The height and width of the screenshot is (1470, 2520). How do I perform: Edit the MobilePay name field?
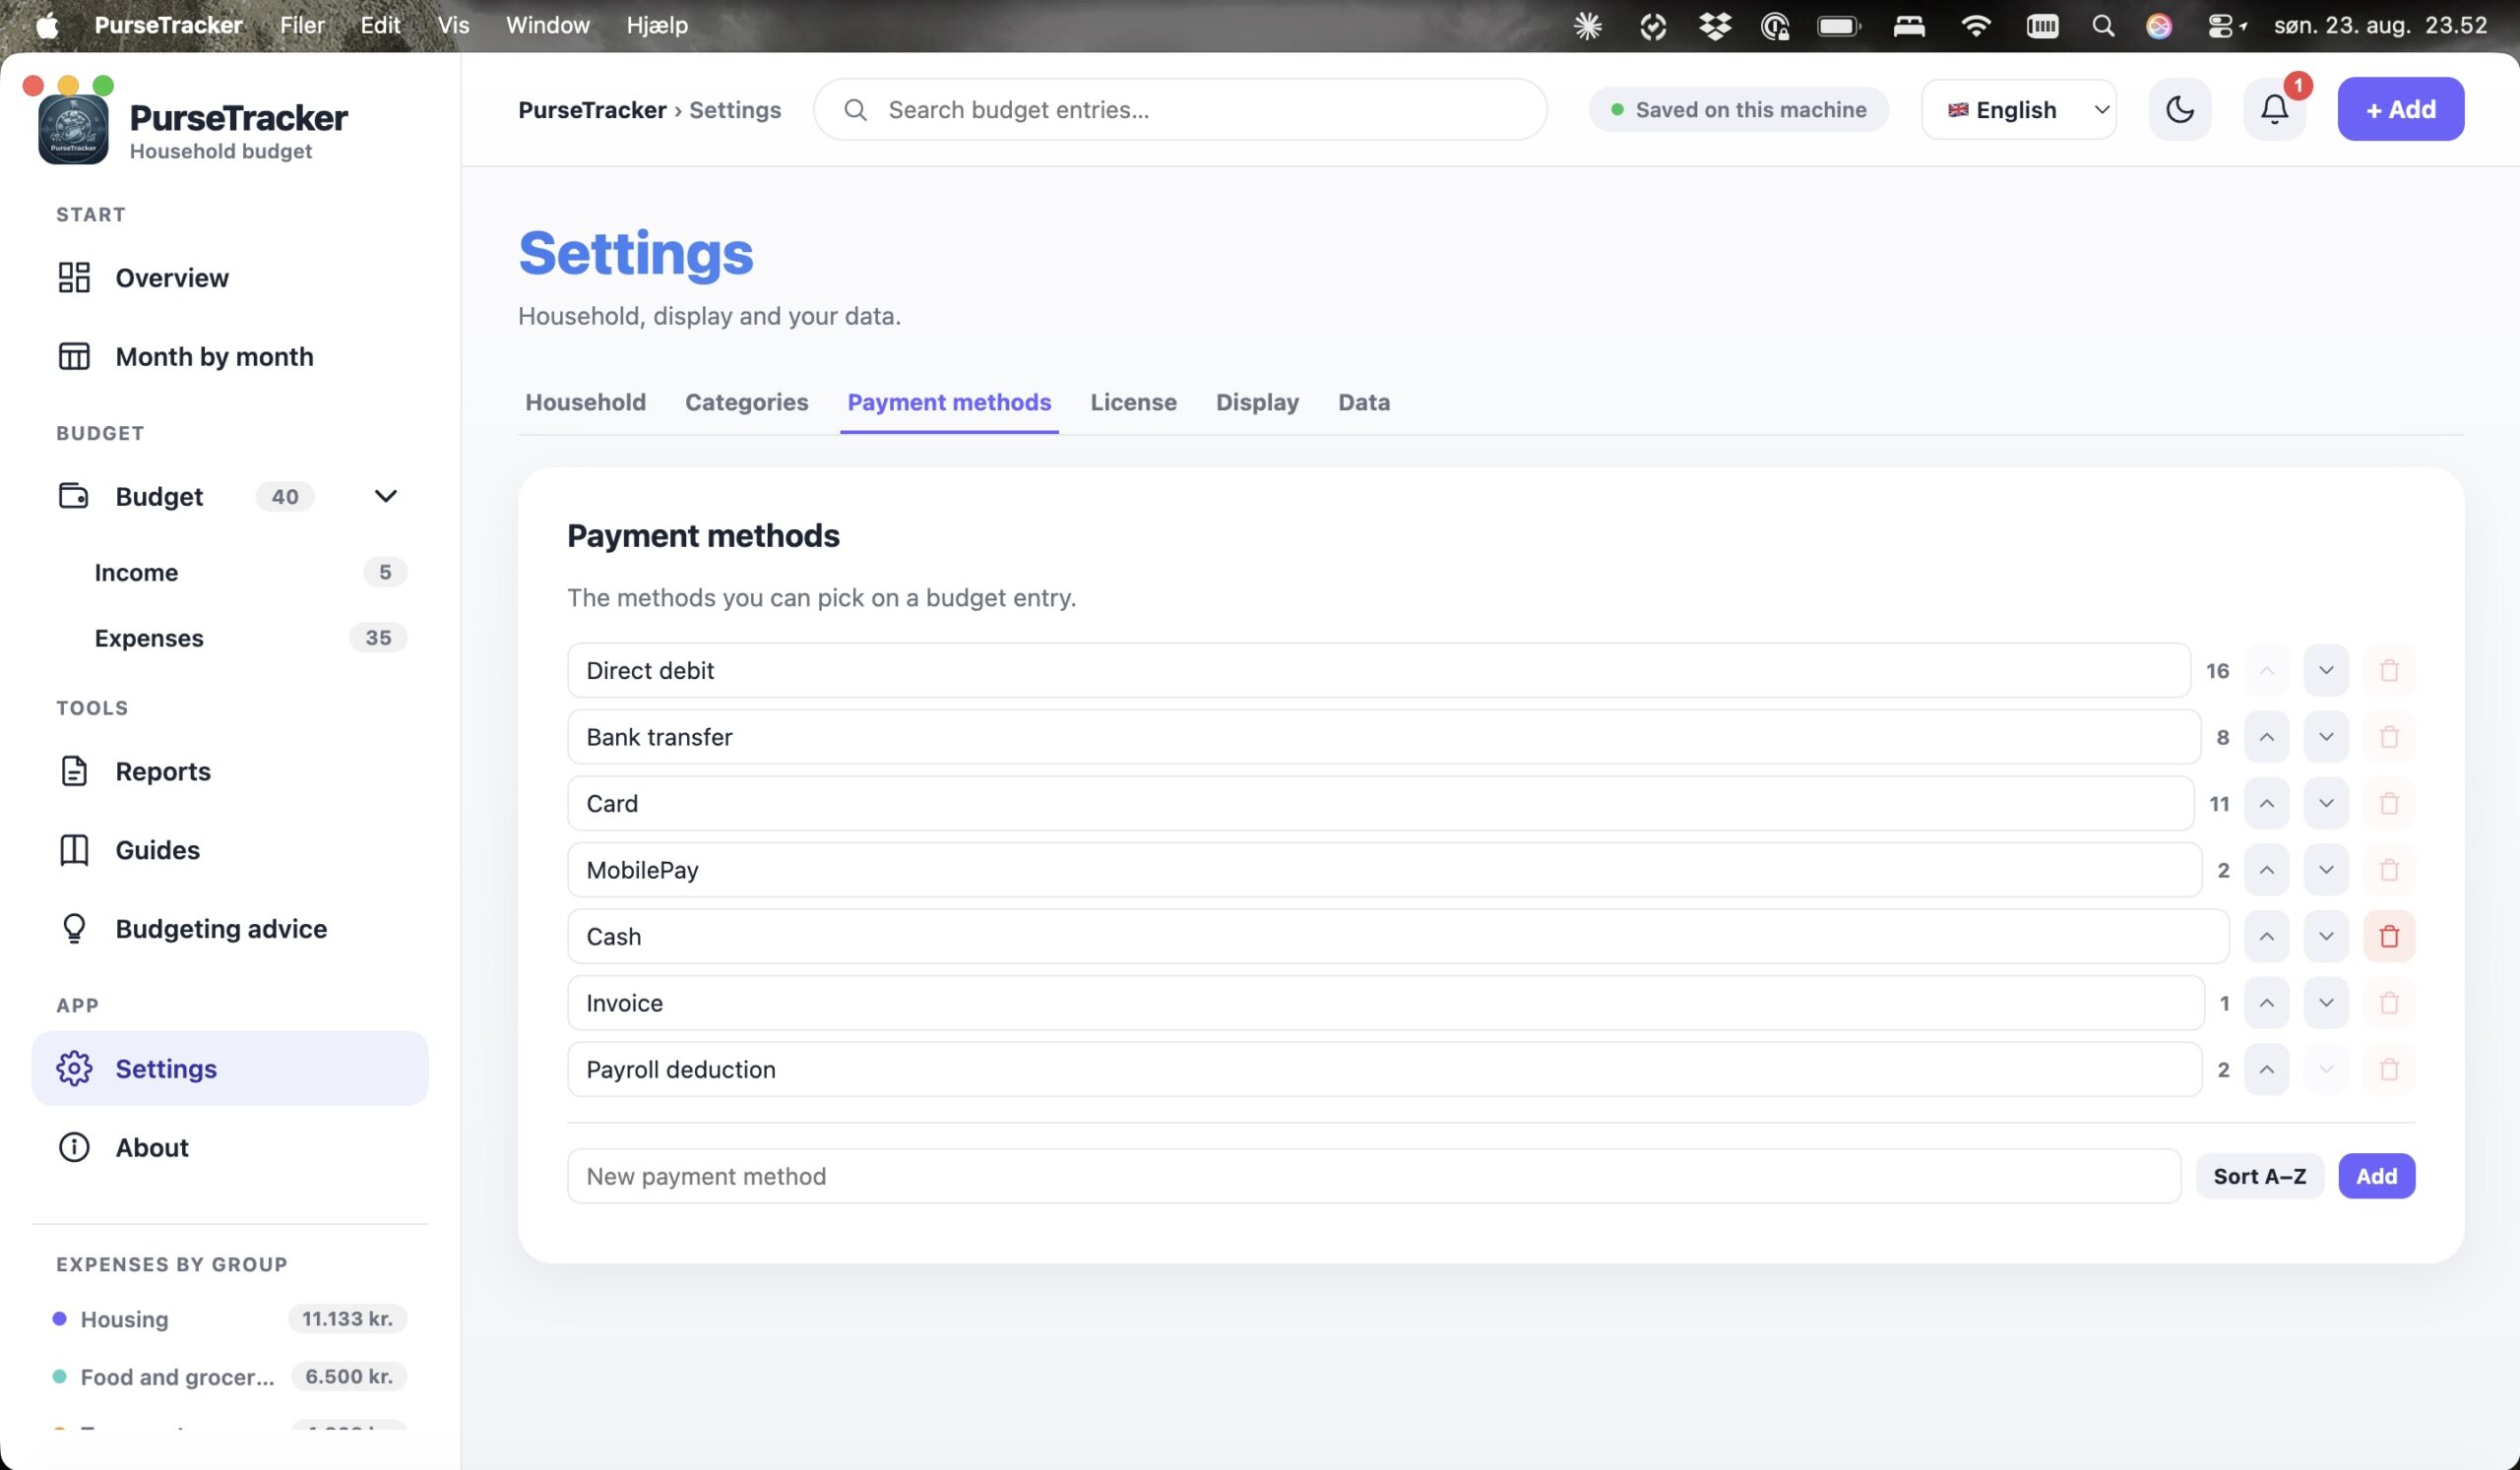1384,870
